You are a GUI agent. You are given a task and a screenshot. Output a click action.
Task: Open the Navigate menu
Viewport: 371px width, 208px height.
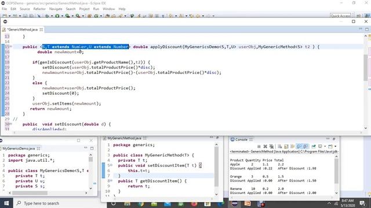(56, 9)
